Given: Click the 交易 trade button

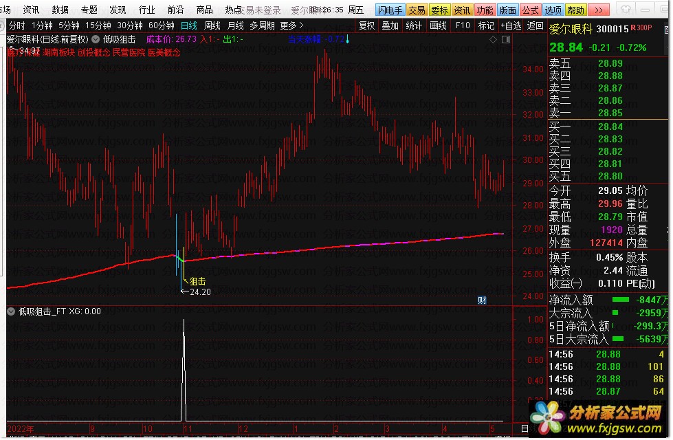Looking at the screenshot, I should pyautogui.click(x=417, y=10).
